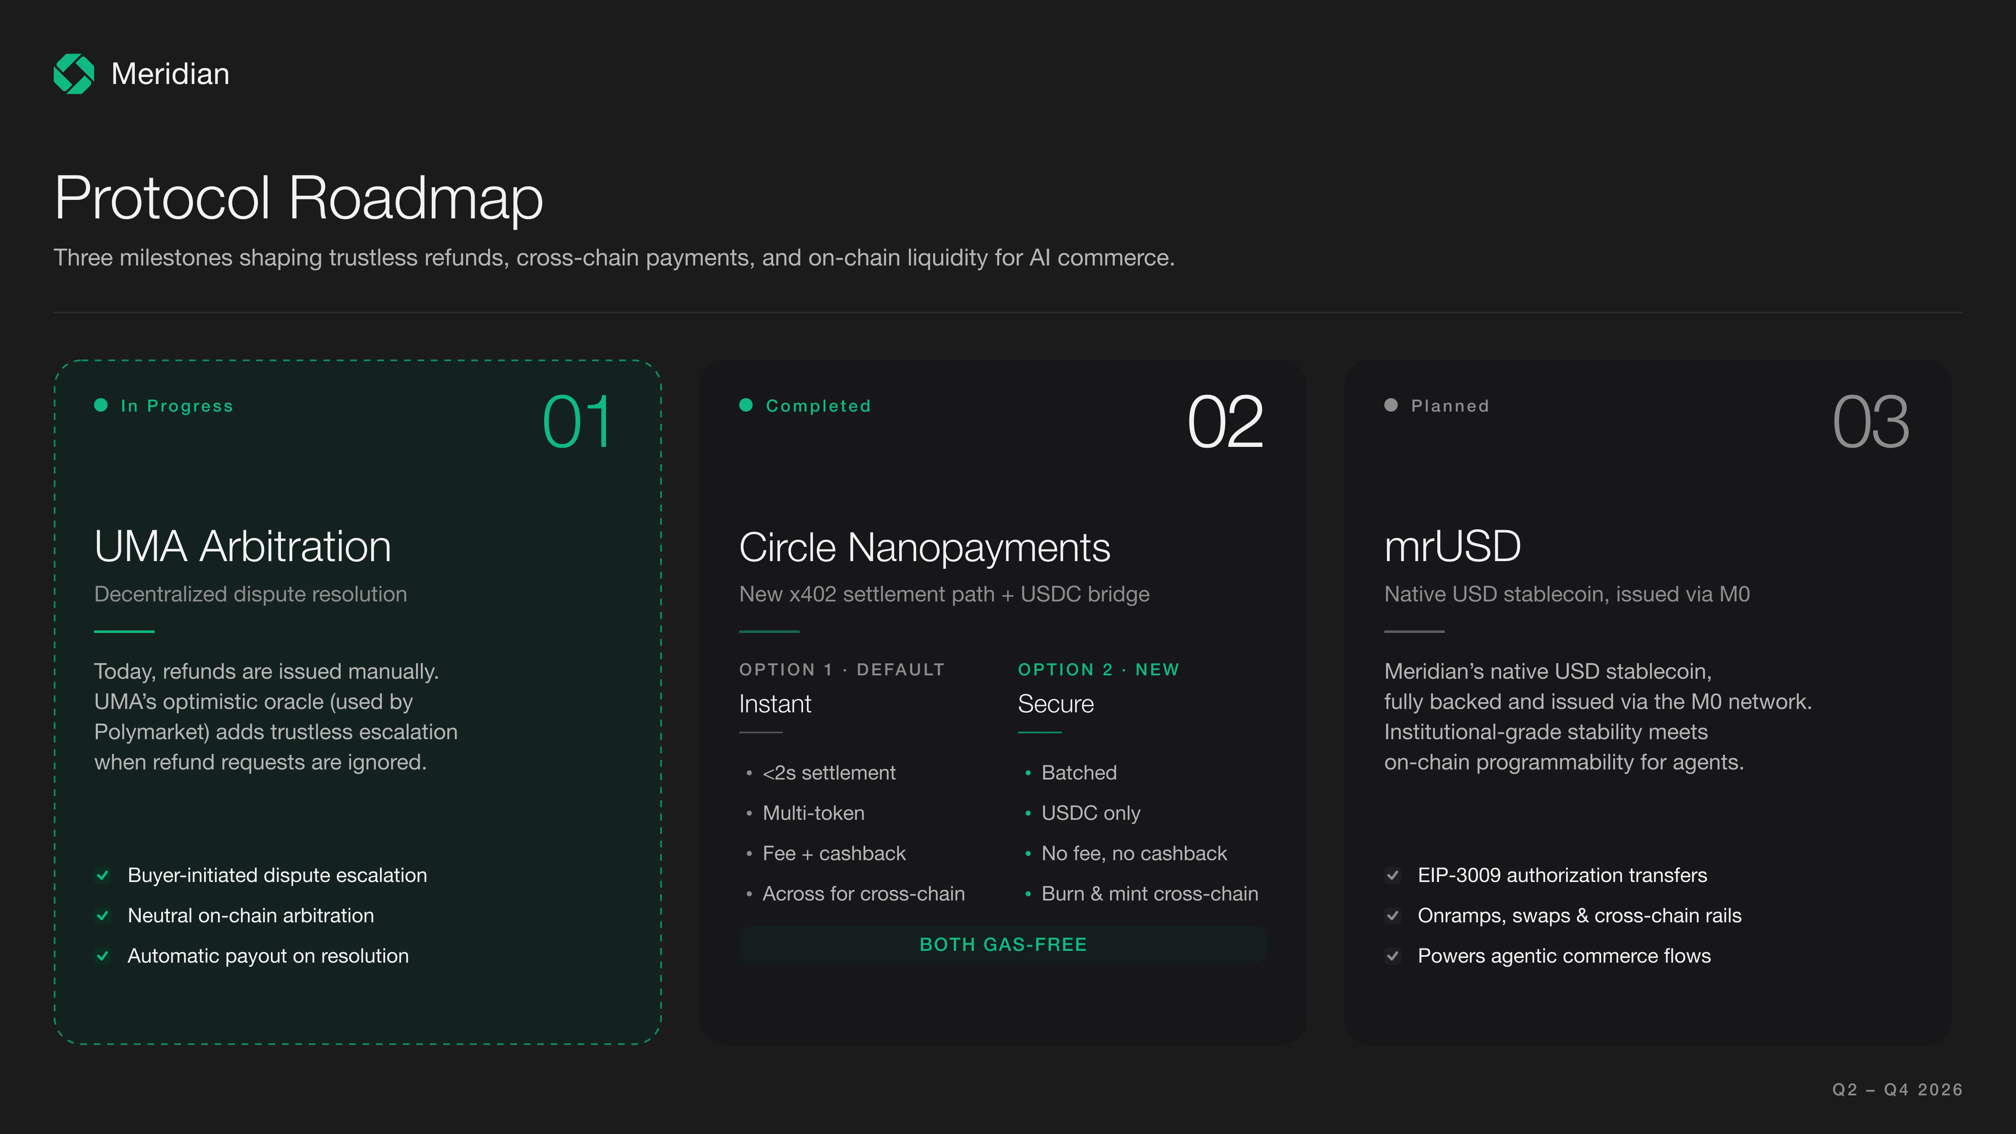Click the BOTH GAS-FREE banner
Image resolution: width=2016 pixels, height=1134 pixels.
(x=1003, y=945)
